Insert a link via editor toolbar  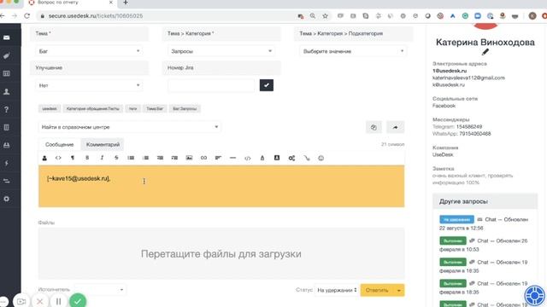pos(203,158)
